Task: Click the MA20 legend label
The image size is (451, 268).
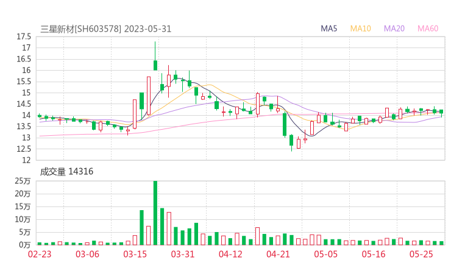Action: coord(394,29)
